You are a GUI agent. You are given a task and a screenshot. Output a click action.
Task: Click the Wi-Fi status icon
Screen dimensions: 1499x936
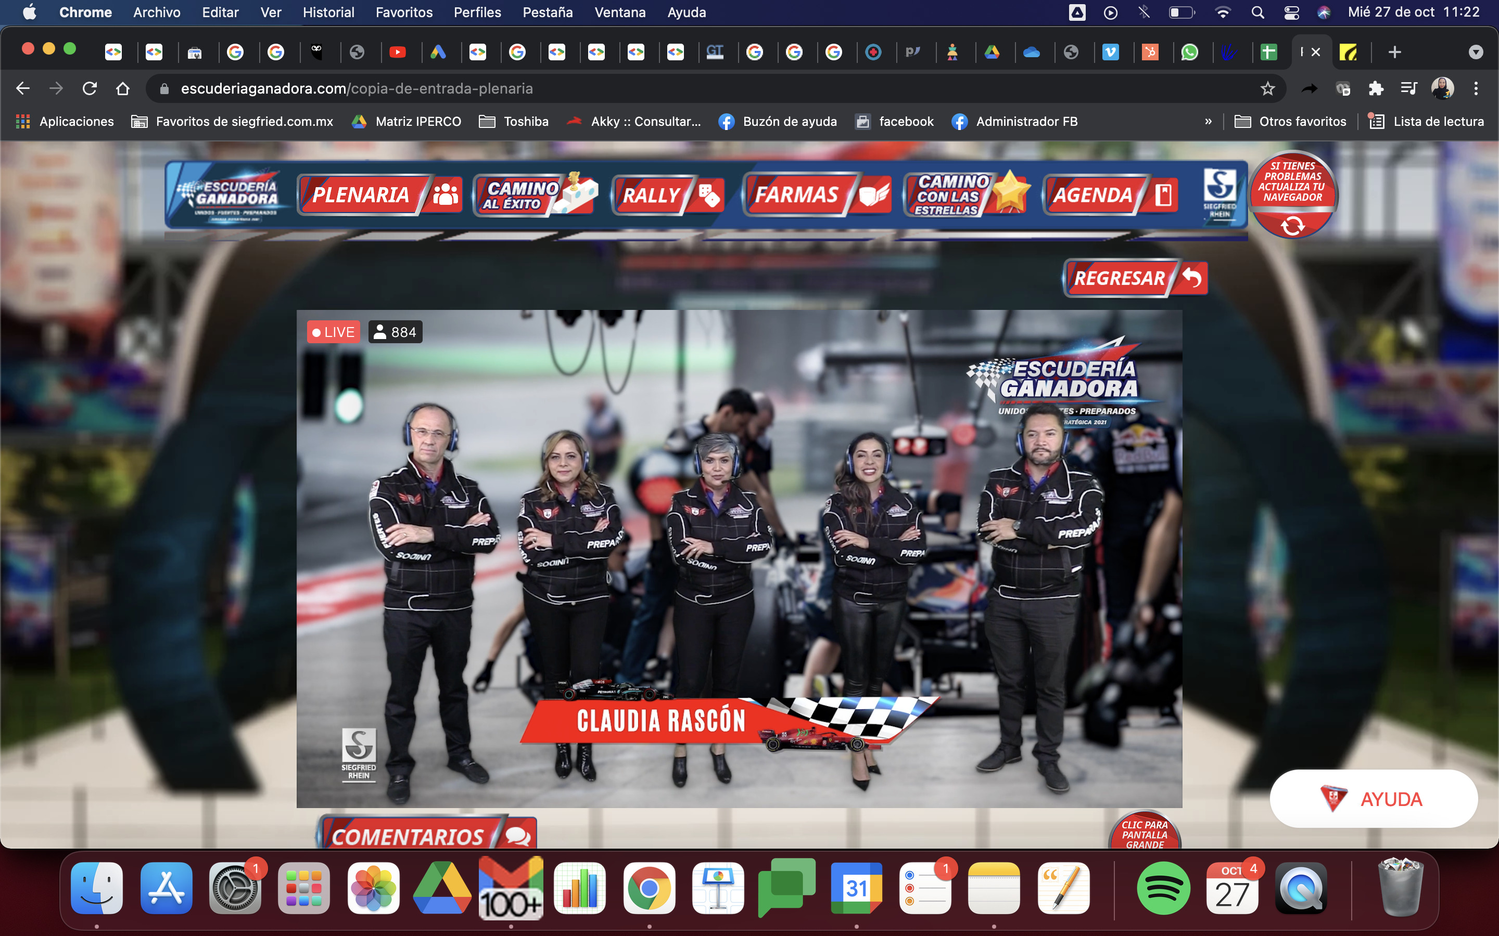coord(1223,12)
